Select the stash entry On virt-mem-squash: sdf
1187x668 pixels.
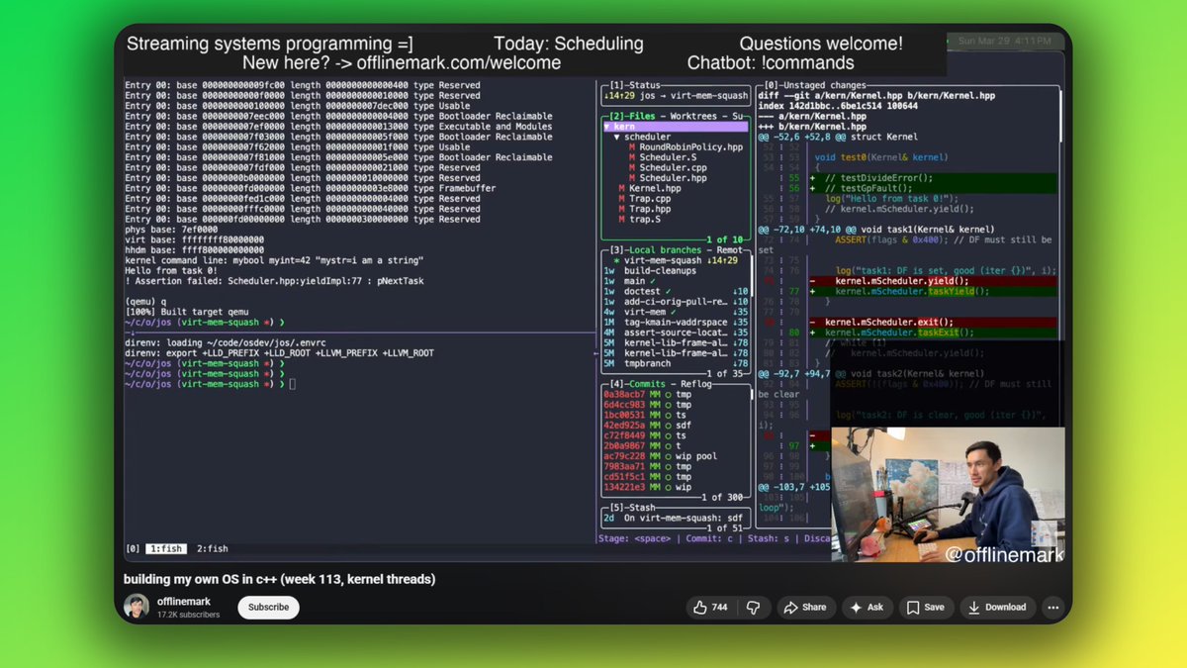pos(676,519)
